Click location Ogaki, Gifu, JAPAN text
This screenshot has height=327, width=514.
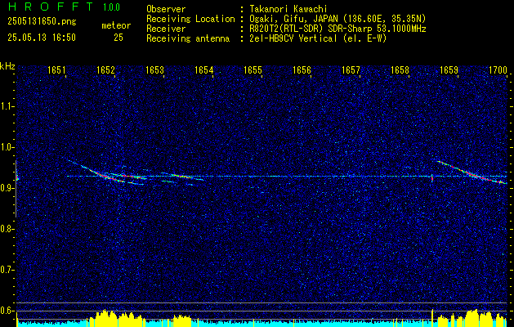tap(337, 19)
